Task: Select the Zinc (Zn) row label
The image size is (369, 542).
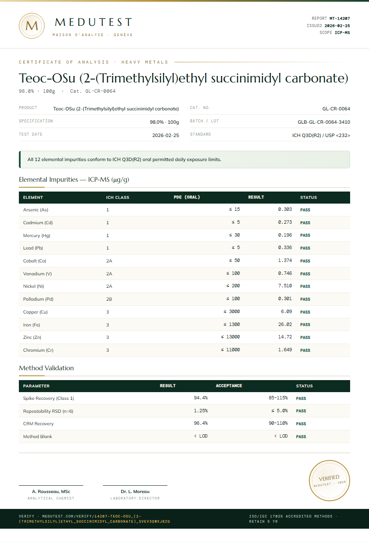Action: [33, 338]
